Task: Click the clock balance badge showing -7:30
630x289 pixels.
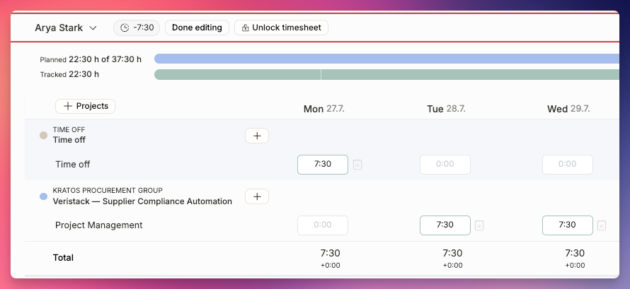Action: [x=137, y=28]
